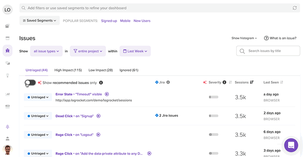Click the user profile photo

(x=7, y=150)
